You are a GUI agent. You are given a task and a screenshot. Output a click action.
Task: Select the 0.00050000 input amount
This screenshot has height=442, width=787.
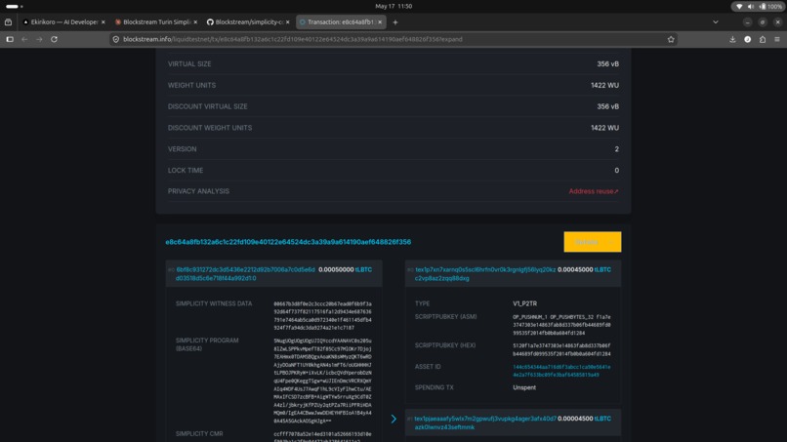(x=336, y=269)
